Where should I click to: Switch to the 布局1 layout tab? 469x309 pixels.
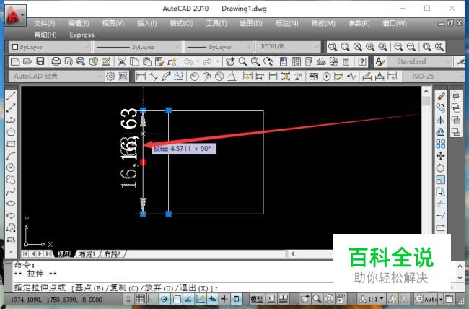point(87,254)
